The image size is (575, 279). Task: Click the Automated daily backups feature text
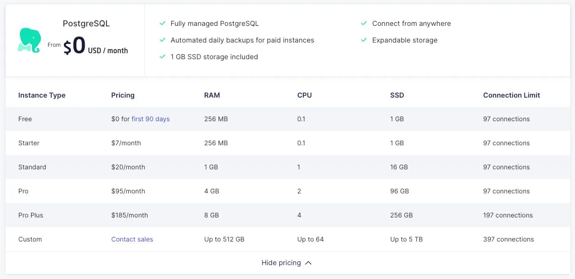[x=242, y=40]
